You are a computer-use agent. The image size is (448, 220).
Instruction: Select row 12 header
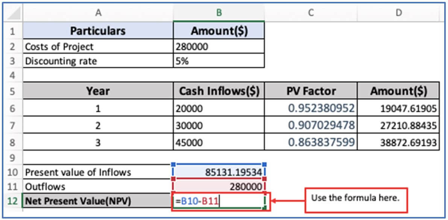tap(13, 201)
